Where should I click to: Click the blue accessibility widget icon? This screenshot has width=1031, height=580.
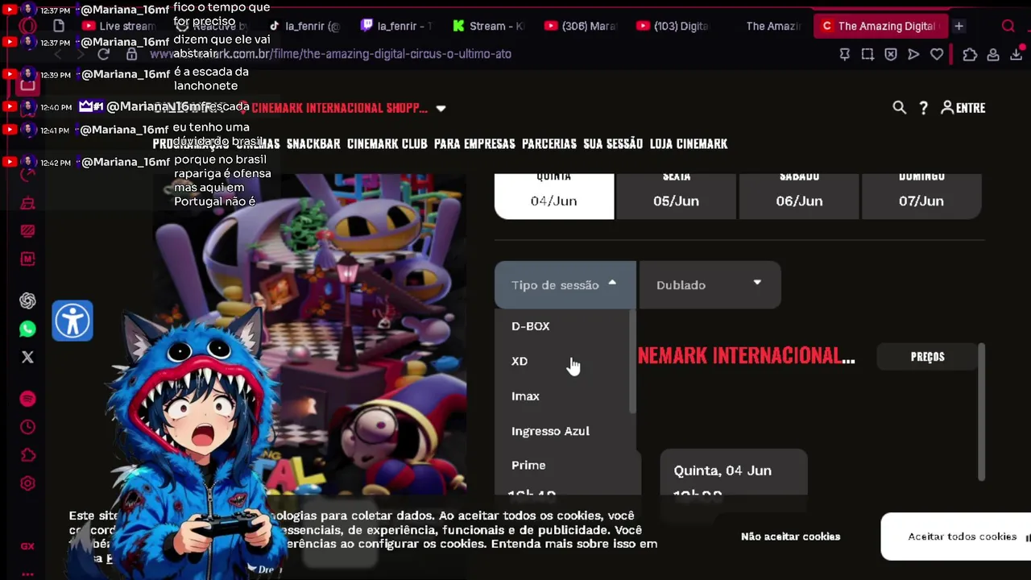coord(72,321)
